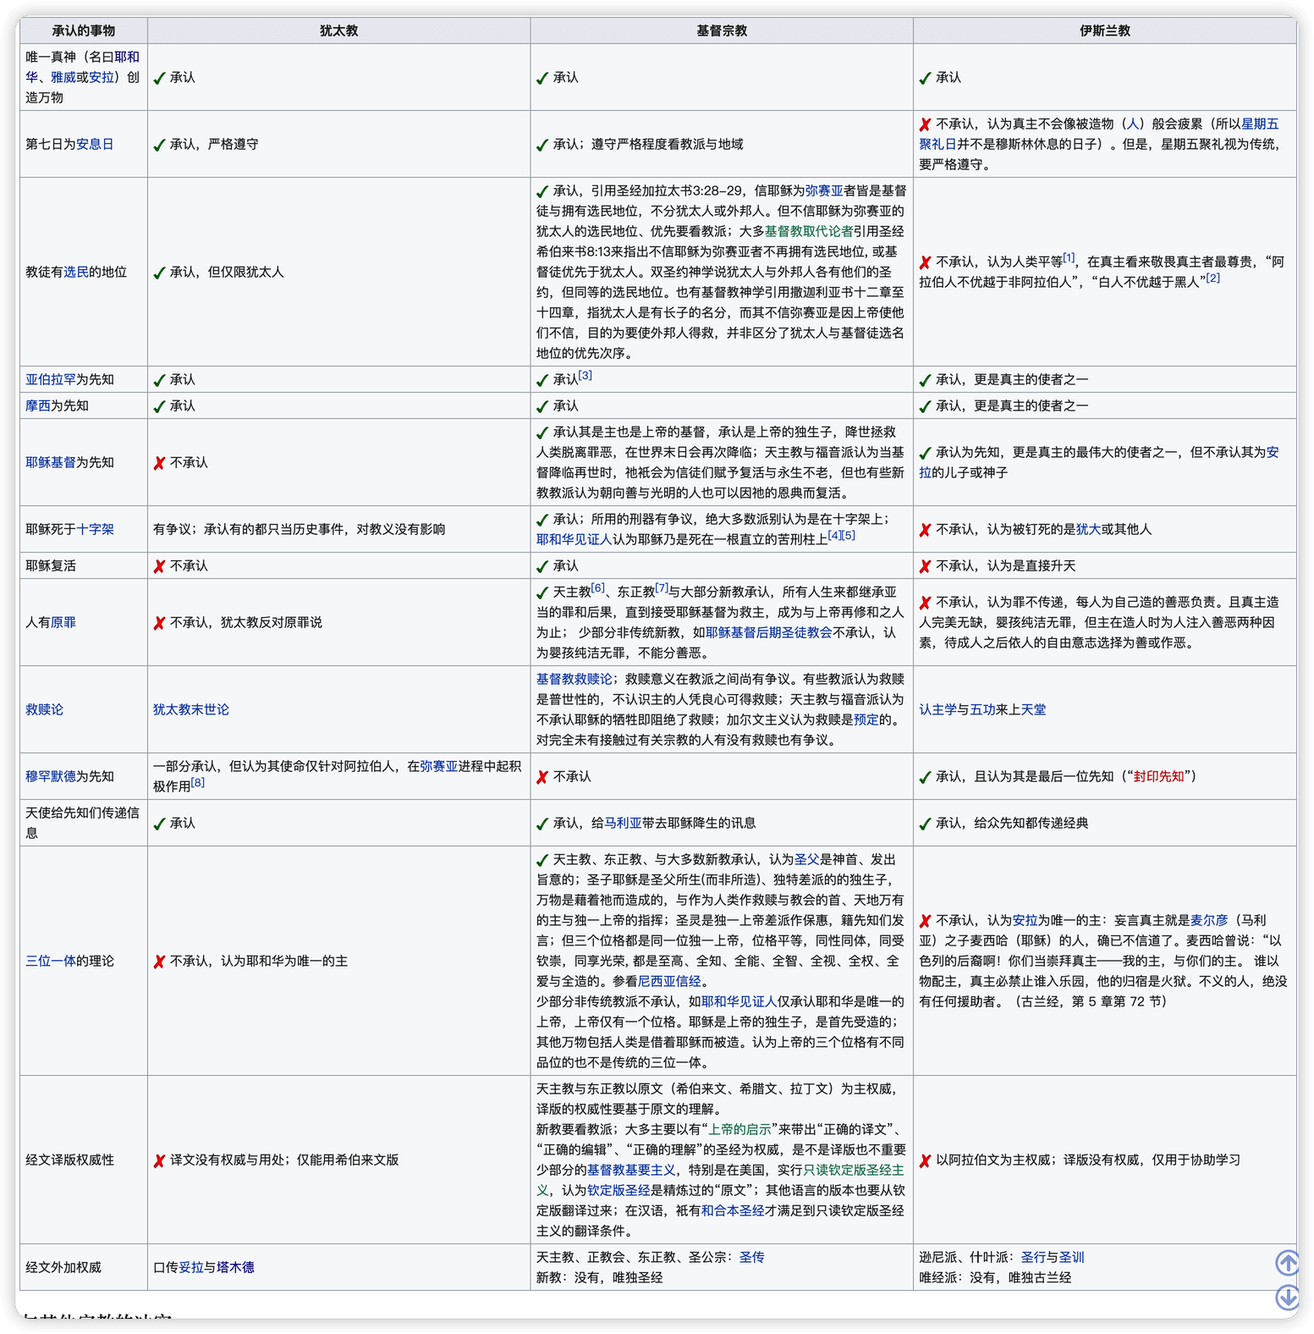Image resolution: width=1314 pixels, height=1334 pixels.
Task: Click the 伊斯兰教 column header
Action: 1105,30
